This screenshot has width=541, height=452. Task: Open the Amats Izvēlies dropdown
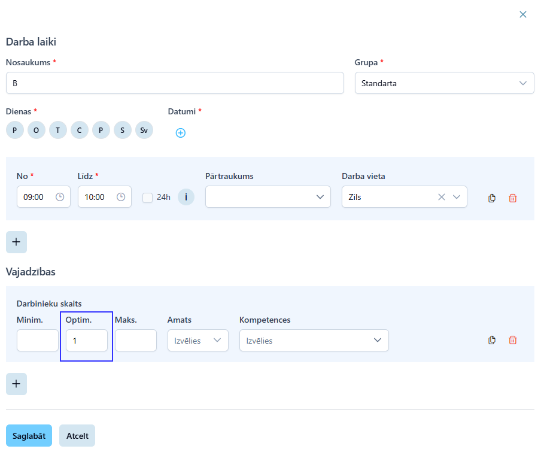197,340
